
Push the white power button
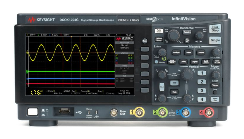click(33, 112)
